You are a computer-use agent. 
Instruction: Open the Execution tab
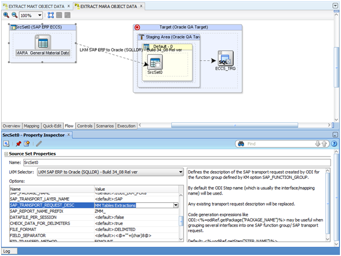(127, 126)
